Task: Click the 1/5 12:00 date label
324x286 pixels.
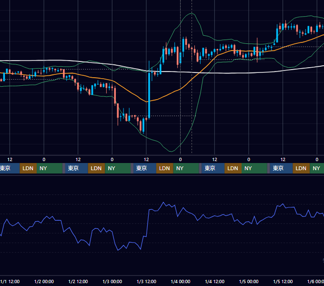Action: tap(283, 281)
